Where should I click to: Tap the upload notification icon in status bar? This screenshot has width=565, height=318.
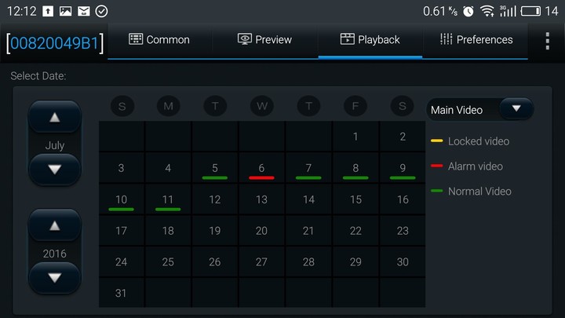(x=48, y=11)
